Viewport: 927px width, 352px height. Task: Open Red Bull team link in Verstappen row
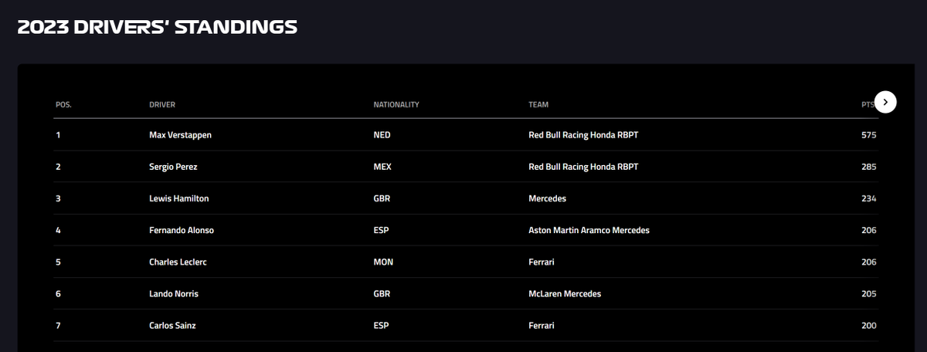[583, 135]
